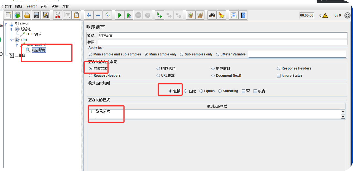353x171 pixels.
Task: Open the 选项 menu
Action: tap(55, 6)
